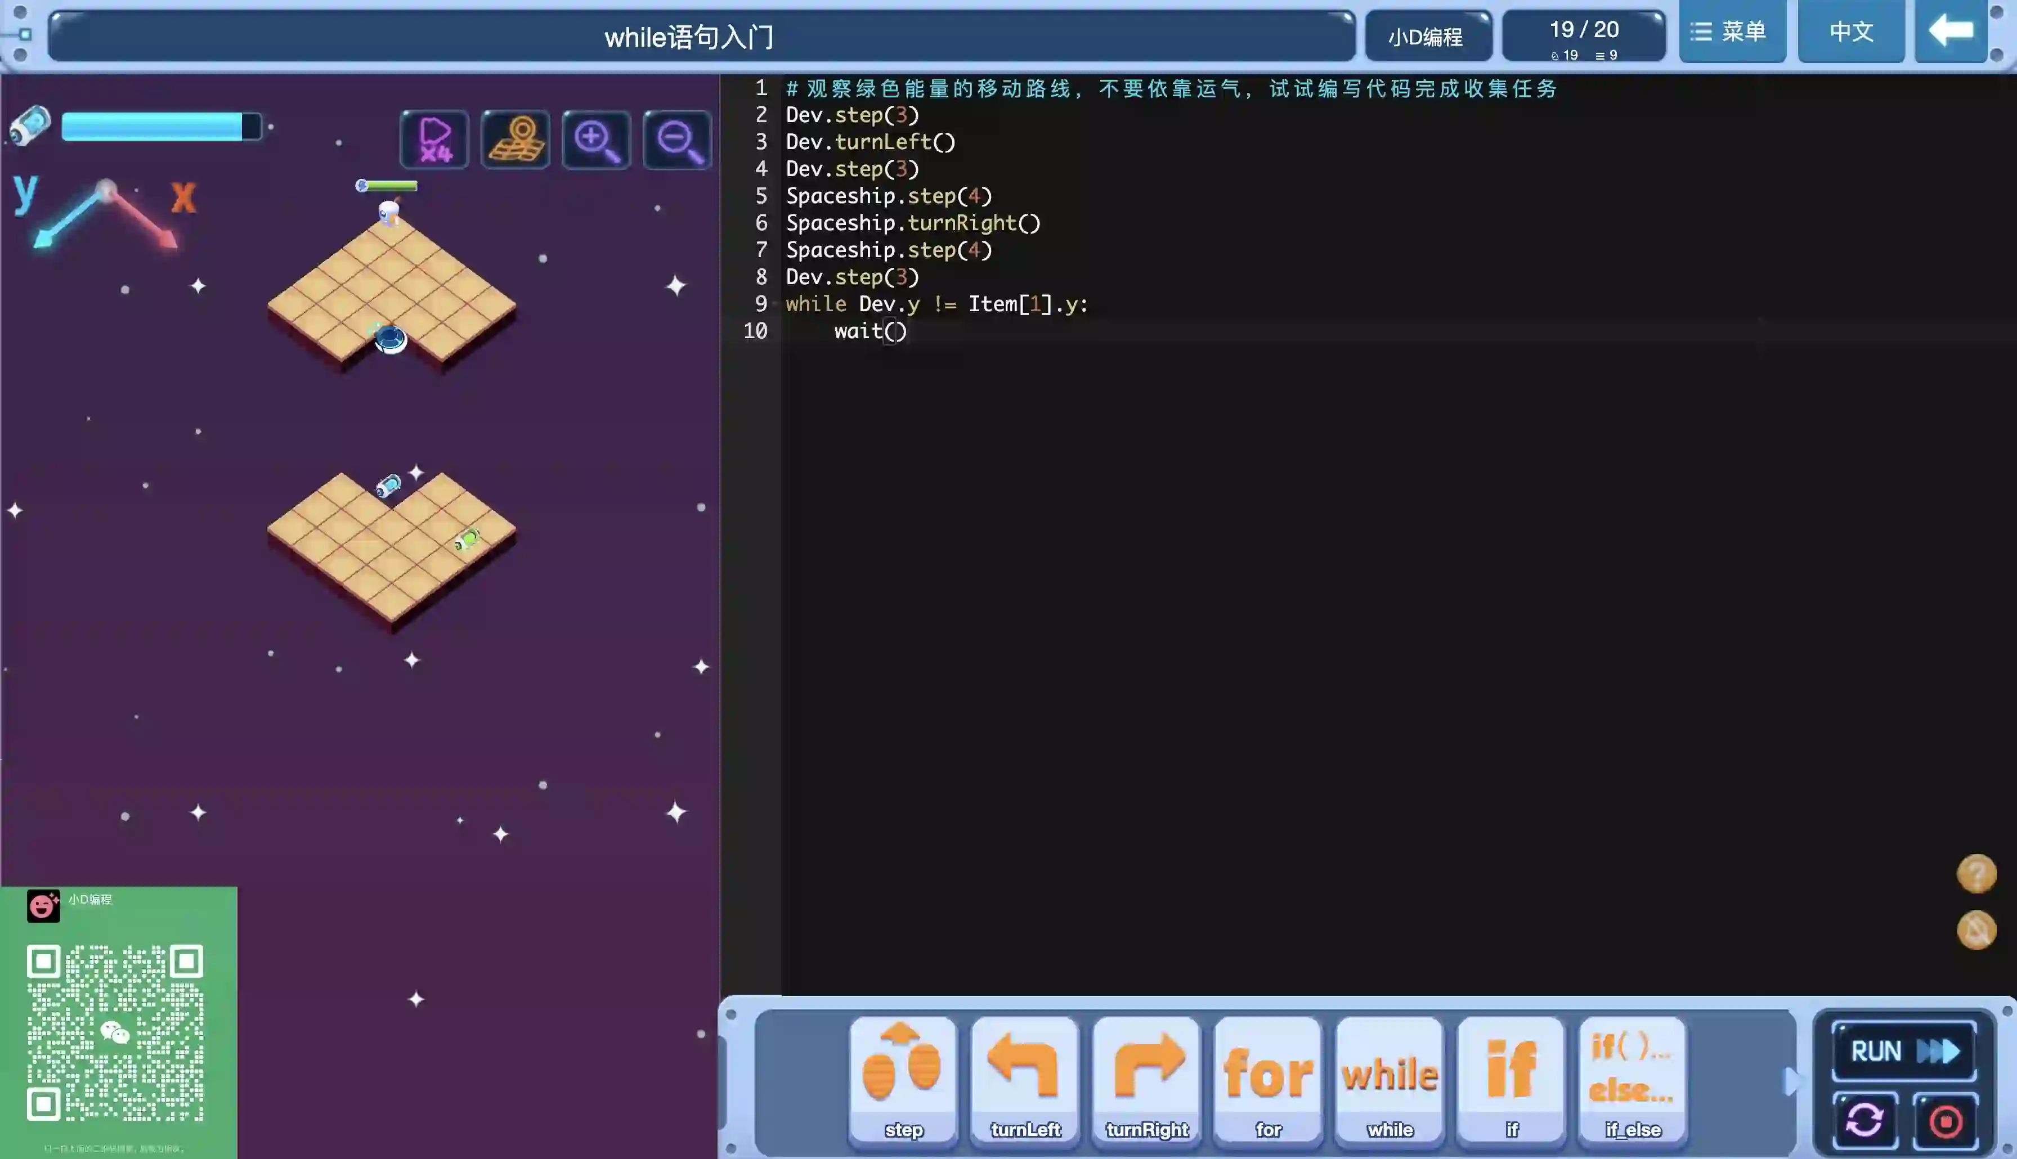Go back using the arrow button
This screenshot has width=2017, height=1159.
click(x=1951, y=32)
